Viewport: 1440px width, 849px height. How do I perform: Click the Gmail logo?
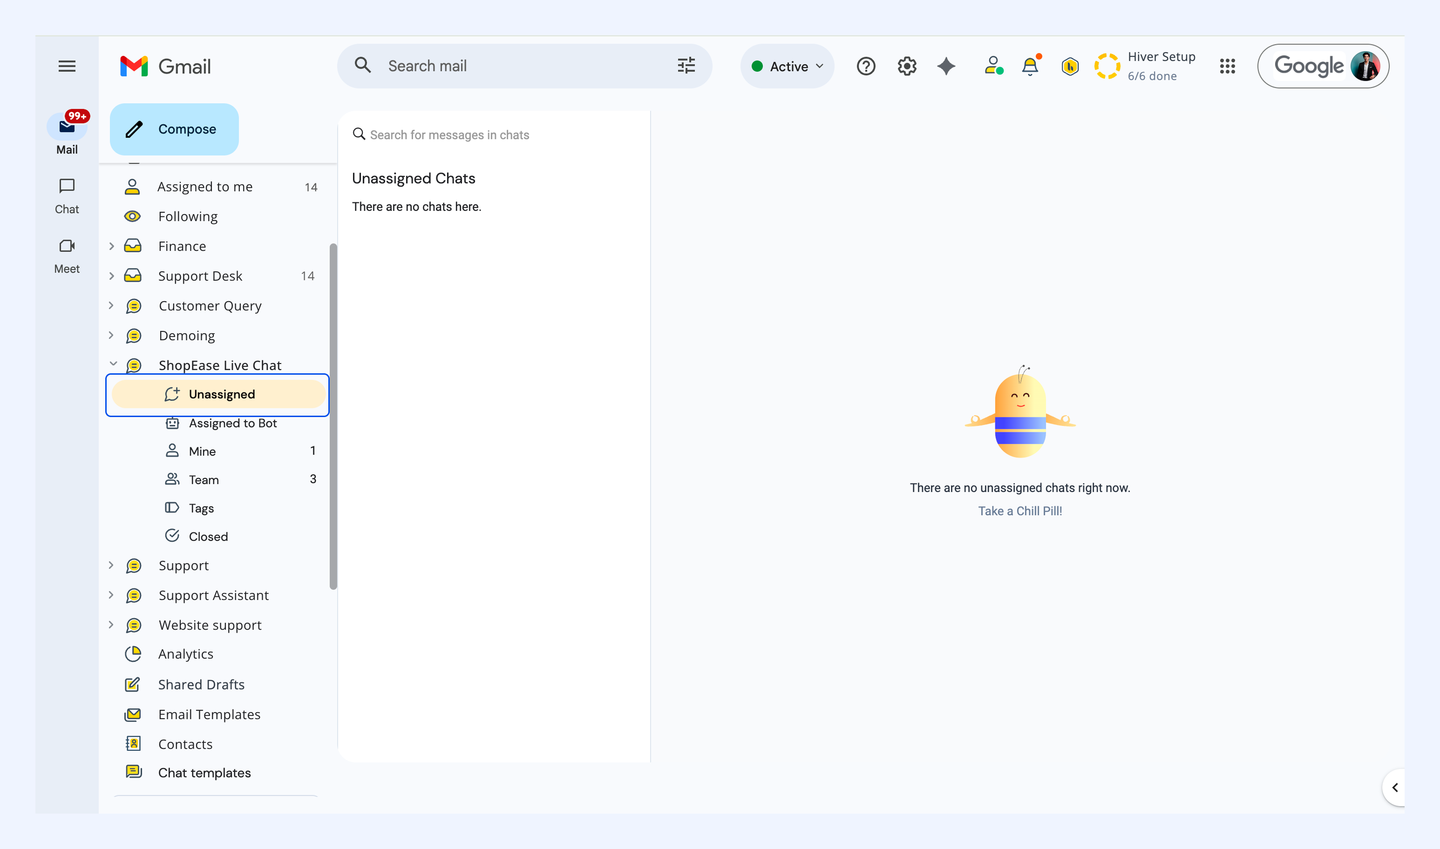pos(165,67)
